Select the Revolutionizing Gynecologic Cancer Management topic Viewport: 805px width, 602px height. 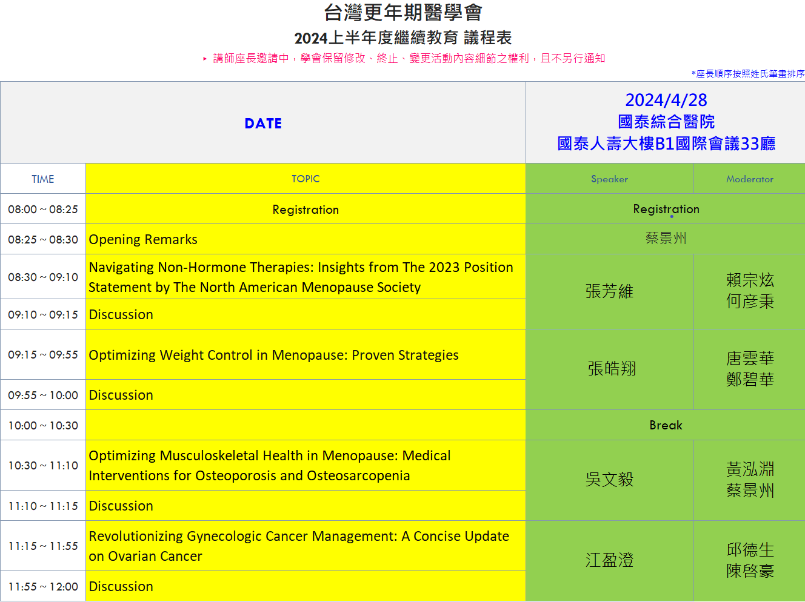[x=299, y=546]
